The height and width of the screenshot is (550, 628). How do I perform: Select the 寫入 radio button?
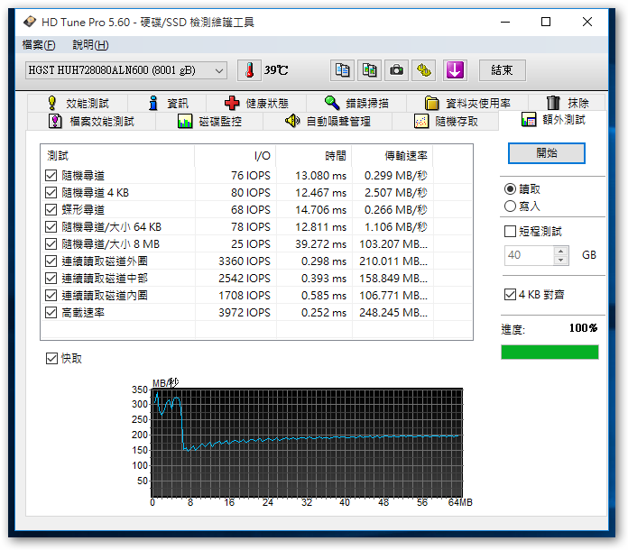511,206
